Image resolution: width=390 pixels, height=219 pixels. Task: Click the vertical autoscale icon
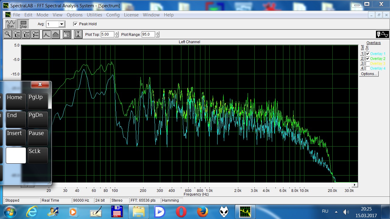click(x=78, y=34)
